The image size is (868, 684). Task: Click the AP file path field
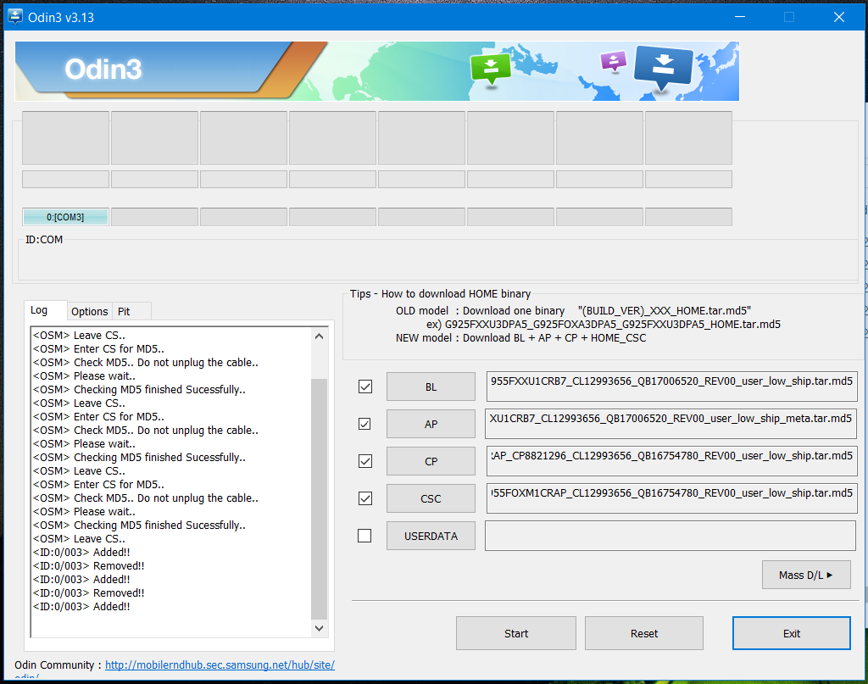point(671,424)
